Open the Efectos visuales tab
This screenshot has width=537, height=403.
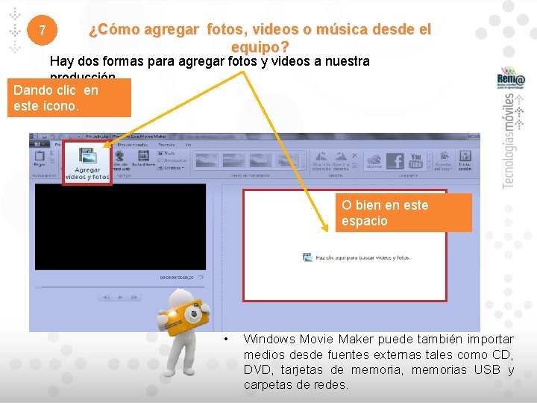pyautogui.click(x=132, y=145)
